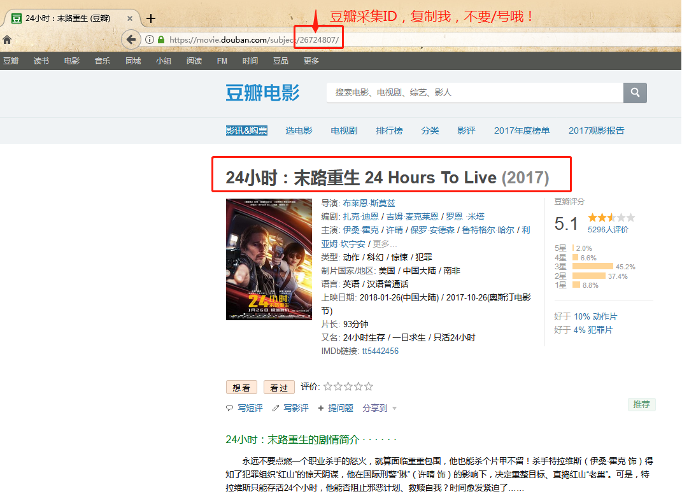Screen dimensions: 682x501
Task: Open the 豆瓣 top navigation item
Action: (11, 61)
